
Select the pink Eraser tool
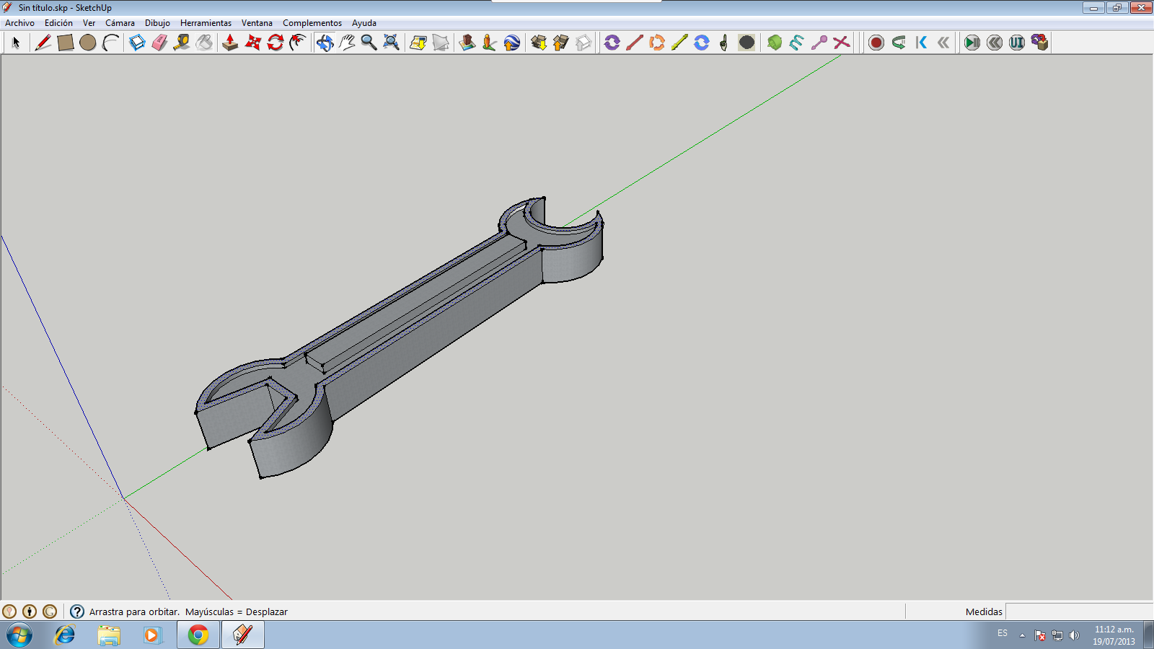[159, 43]
